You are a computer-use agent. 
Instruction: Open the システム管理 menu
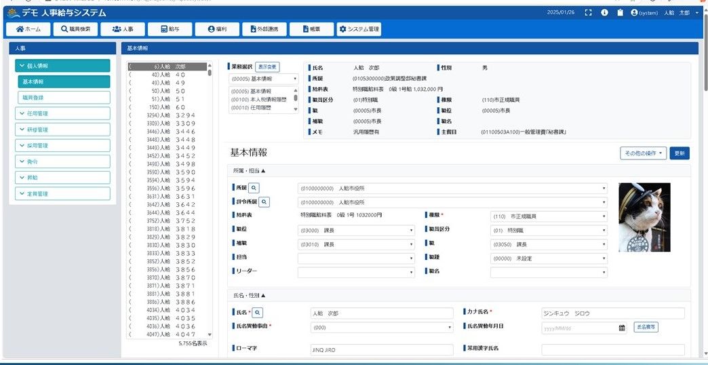[359, 29]
